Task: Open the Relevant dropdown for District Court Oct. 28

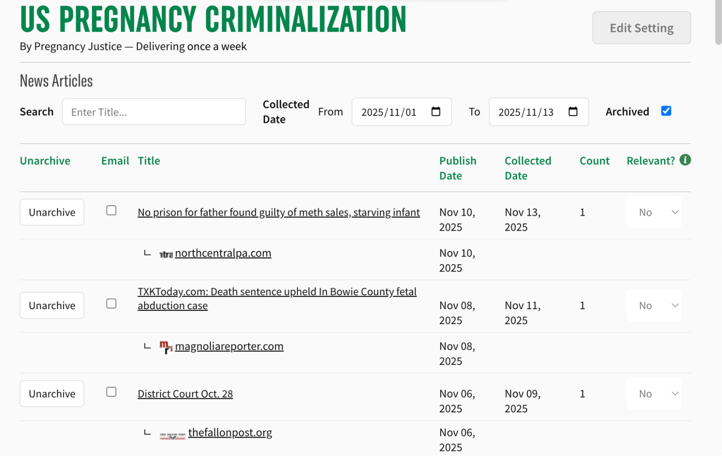Action: tap(654, 394)
